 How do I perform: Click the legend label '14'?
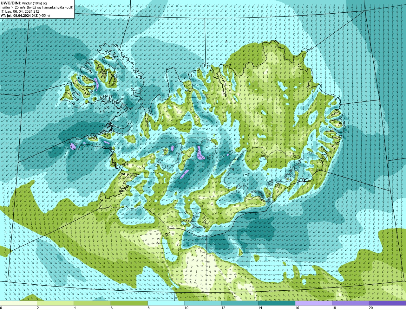tap(260, 308)
